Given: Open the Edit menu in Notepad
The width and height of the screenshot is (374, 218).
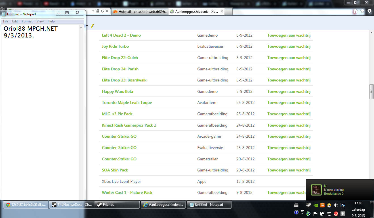Looking at the screenshot, I should (15, 21).
